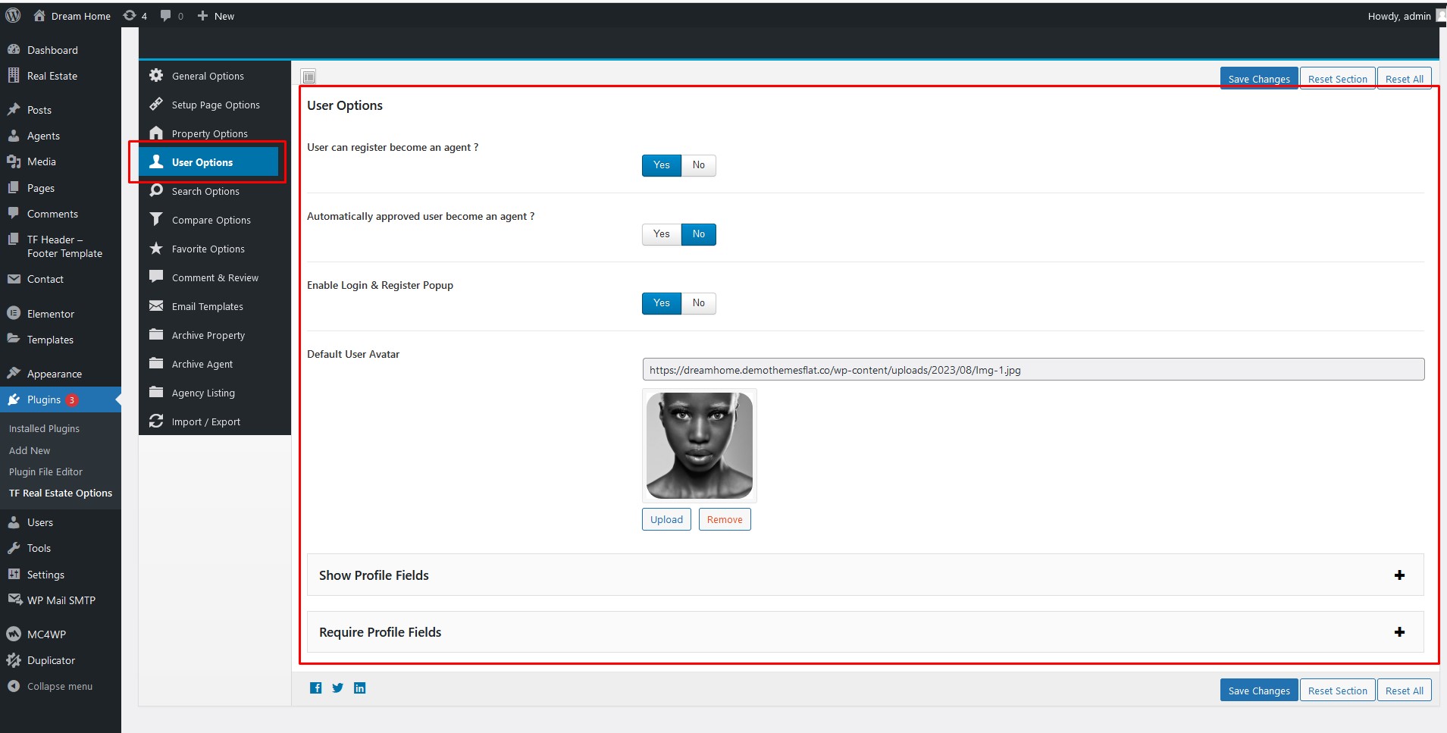Open the LinkedIn icon in footer
Screen dimensions: 1447x733
[x=360, y=688]
